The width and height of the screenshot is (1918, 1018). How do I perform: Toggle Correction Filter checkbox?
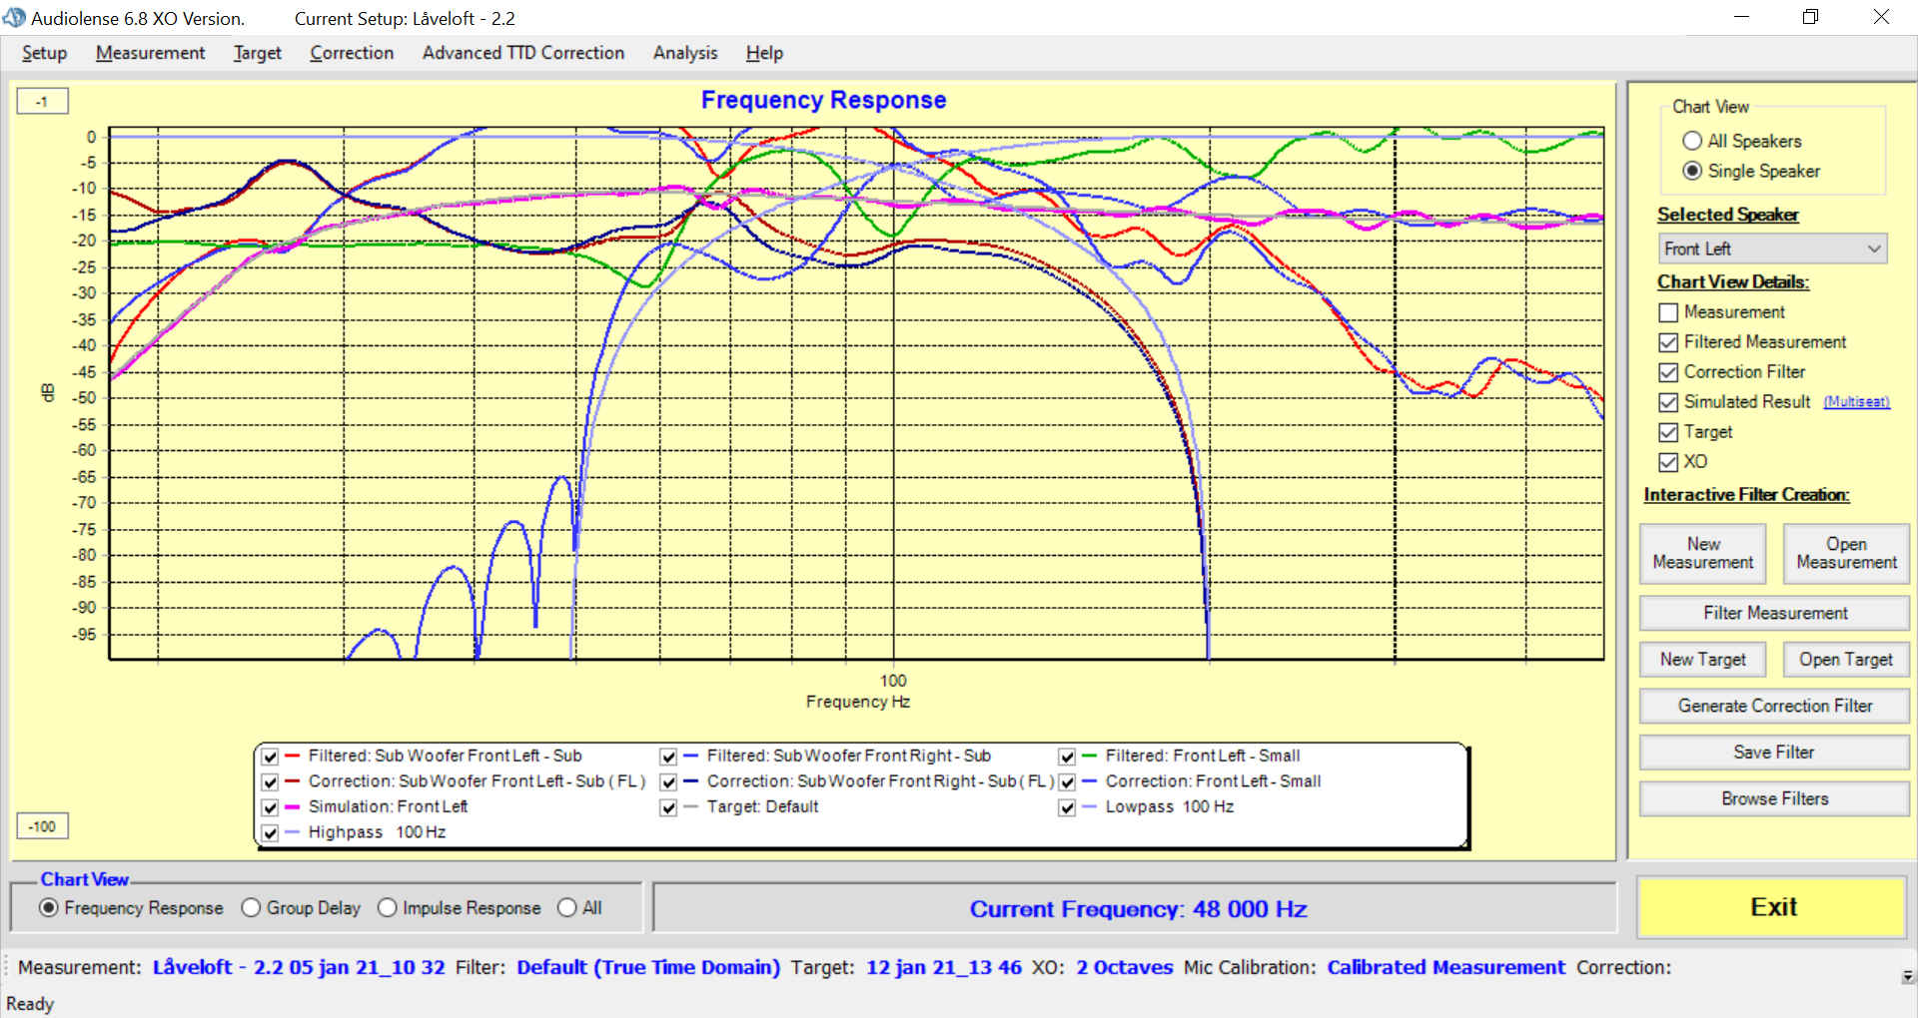pos(1668,372)
